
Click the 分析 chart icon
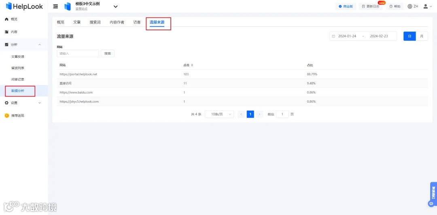tap(7, 44)
